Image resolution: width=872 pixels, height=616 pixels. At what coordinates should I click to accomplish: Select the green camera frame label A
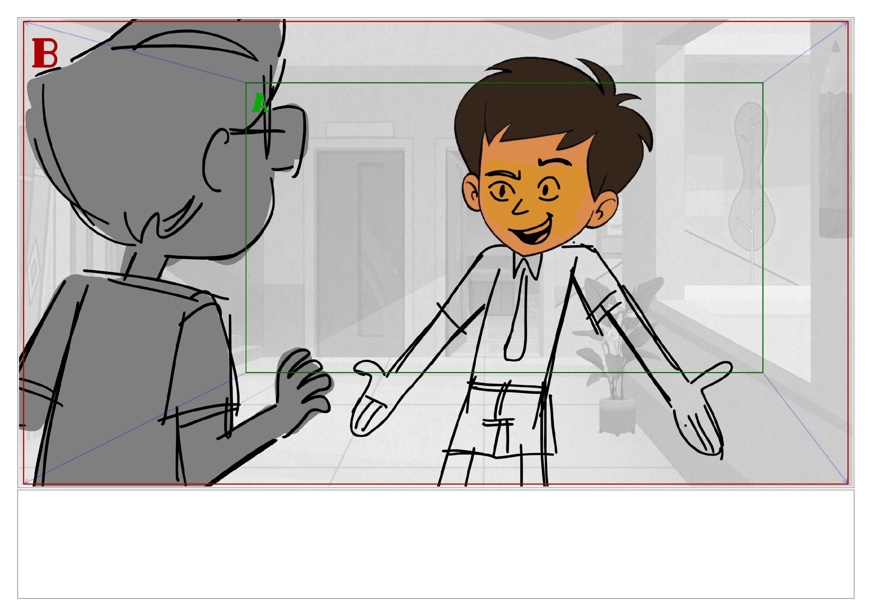click(x=260, y=103)
